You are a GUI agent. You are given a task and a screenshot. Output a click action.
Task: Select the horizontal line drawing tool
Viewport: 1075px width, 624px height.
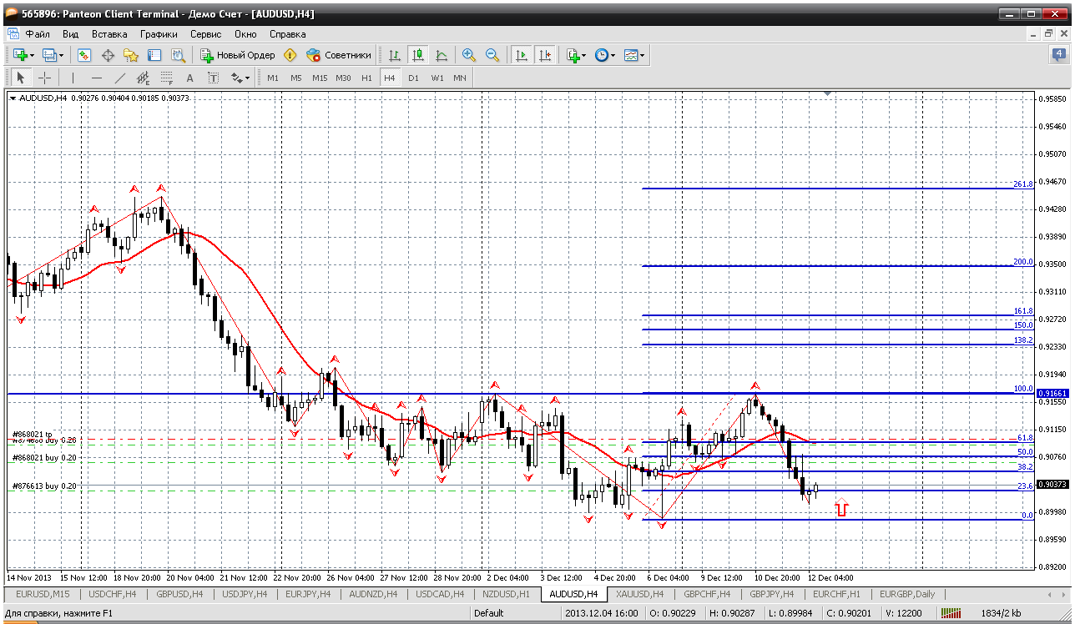click(x=97, y=78)
